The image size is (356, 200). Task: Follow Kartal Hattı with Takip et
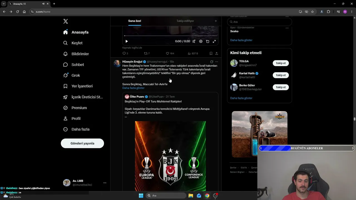tap(281, 75)
